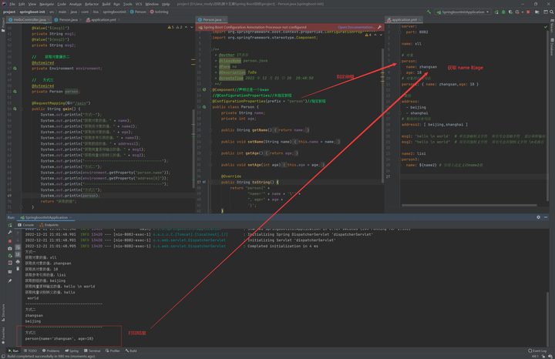Image resolution: width=555 pixels, height=359 pixels.
Task: Click the rerun icon in the top toolbar
Action: (496, 12)
